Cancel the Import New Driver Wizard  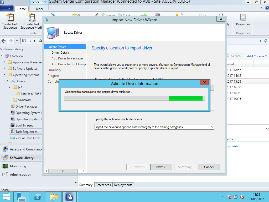[x=209, y=167]
